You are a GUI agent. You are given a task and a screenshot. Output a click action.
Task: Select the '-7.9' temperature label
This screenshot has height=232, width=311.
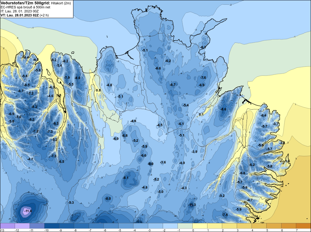(x=67, y=78)
